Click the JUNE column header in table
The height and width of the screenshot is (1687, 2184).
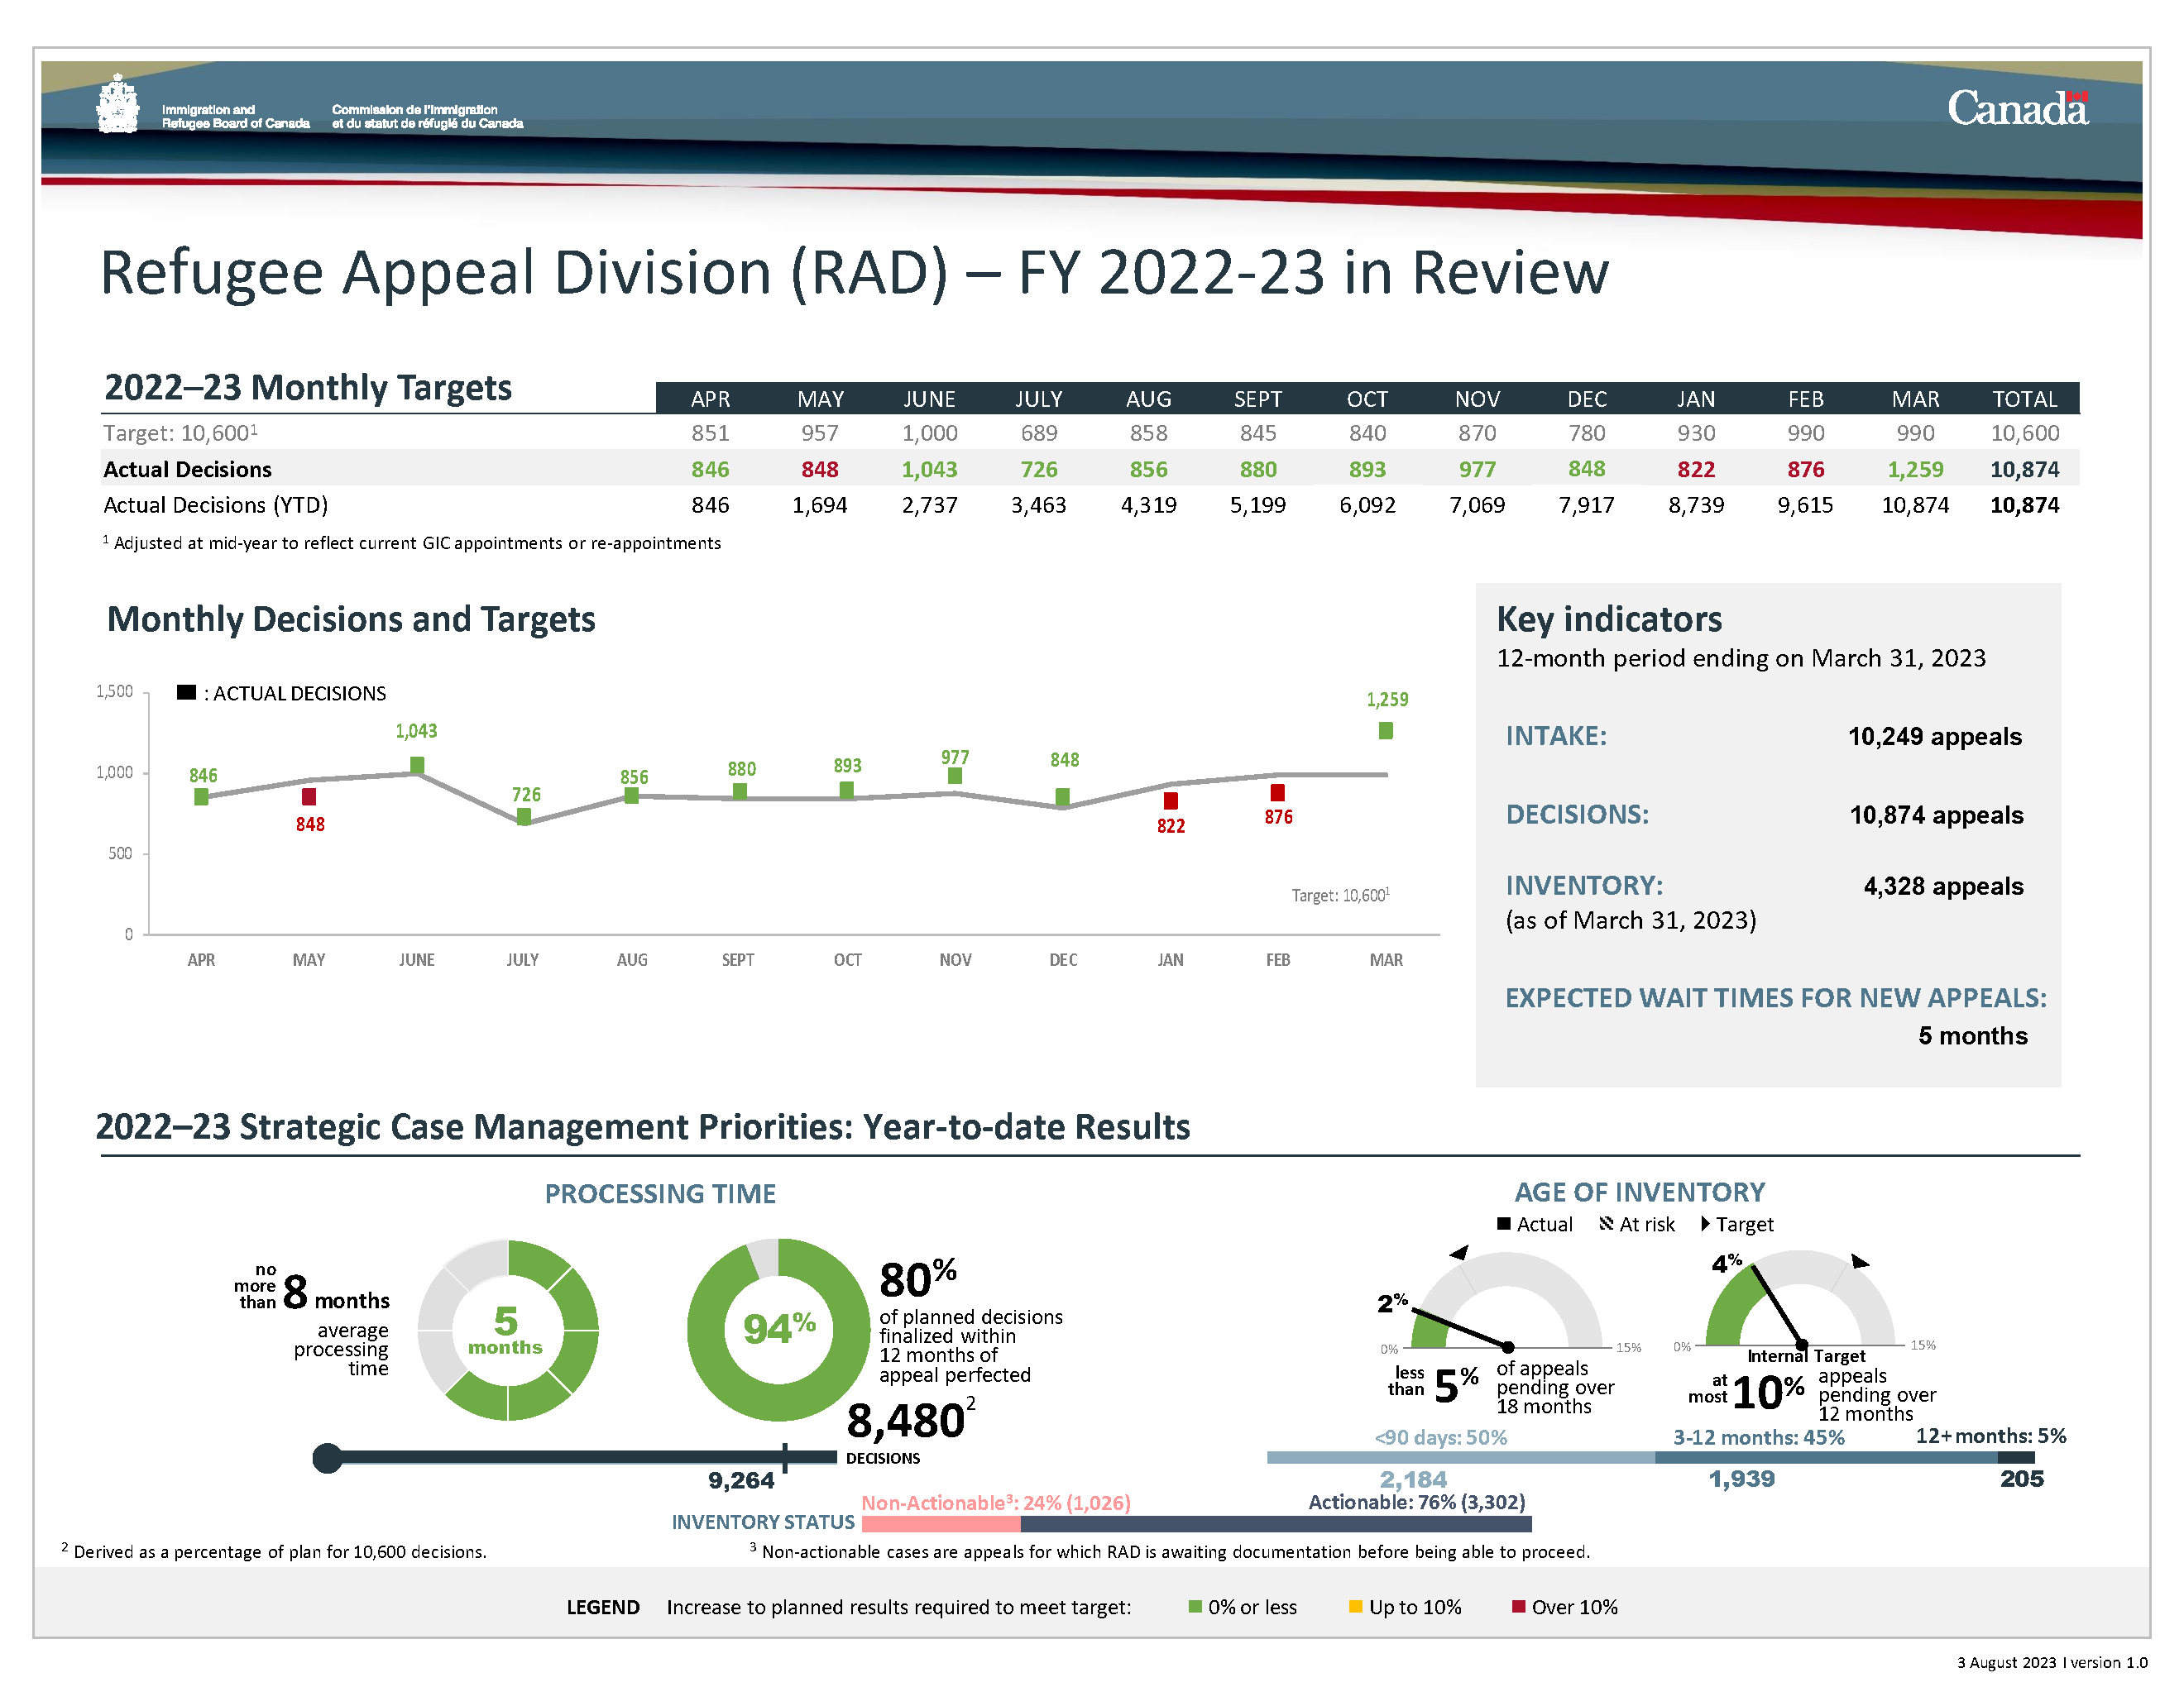929,399
